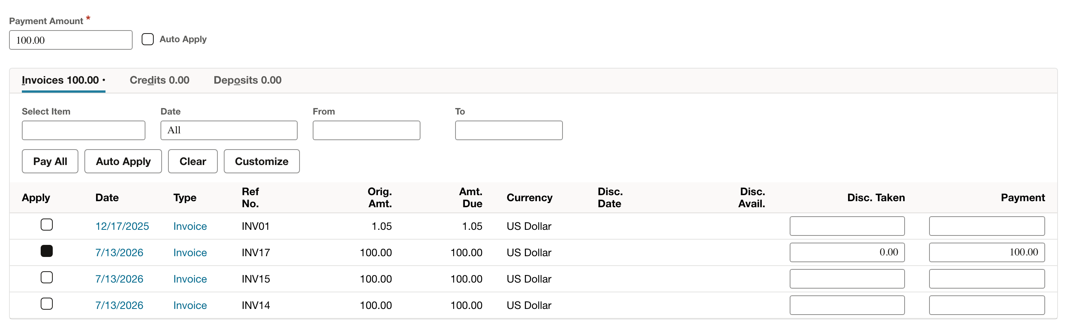Open the Date filter dropdown showing All
Screen dimensions: 1070x324
coord(229,130)
